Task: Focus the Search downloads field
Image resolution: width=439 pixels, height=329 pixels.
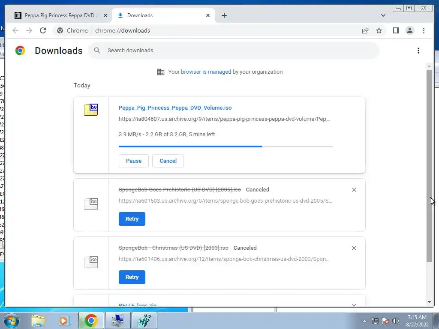Action: (x=234, y=51)
